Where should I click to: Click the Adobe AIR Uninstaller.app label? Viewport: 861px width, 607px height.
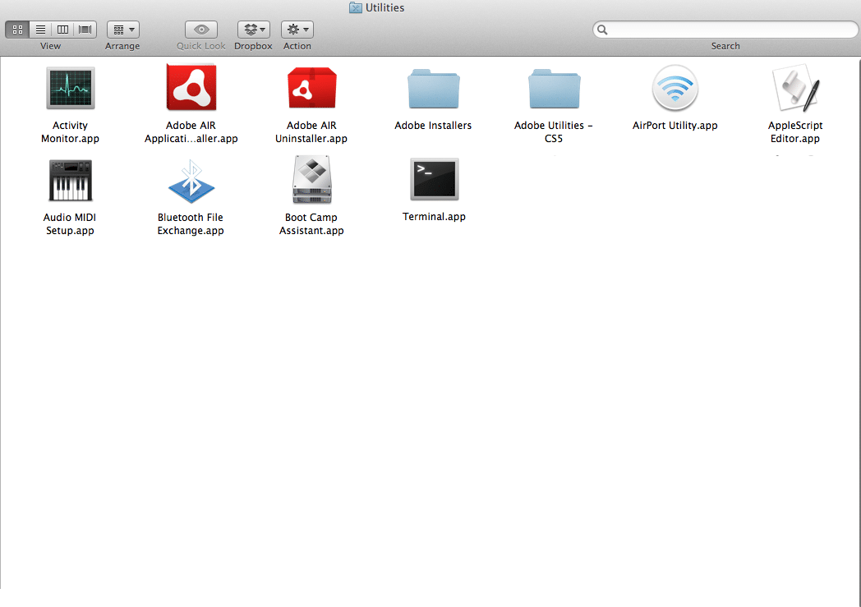311,132
